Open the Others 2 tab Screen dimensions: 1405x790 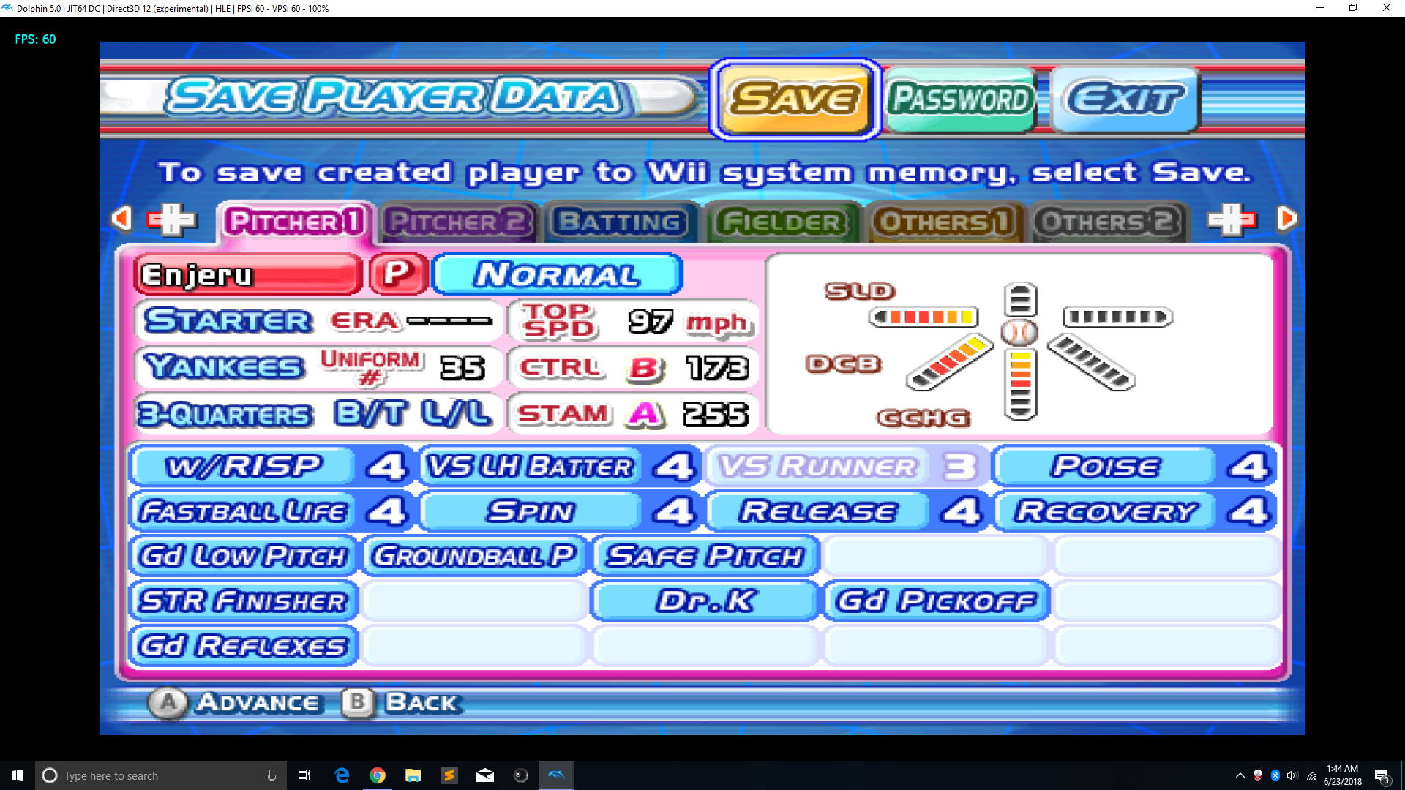[x=1108, y=222]
